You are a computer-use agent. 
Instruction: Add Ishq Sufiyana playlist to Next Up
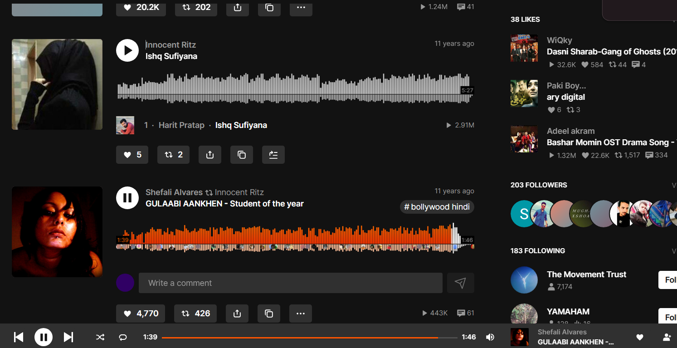pyautogui.click(x=273, y=155)
